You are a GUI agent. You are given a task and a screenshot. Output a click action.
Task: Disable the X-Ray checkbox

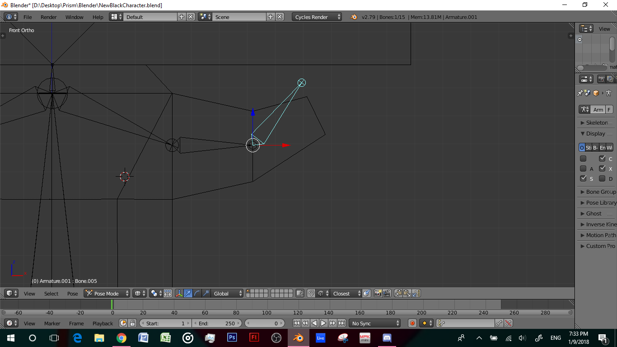click(602, 168)
